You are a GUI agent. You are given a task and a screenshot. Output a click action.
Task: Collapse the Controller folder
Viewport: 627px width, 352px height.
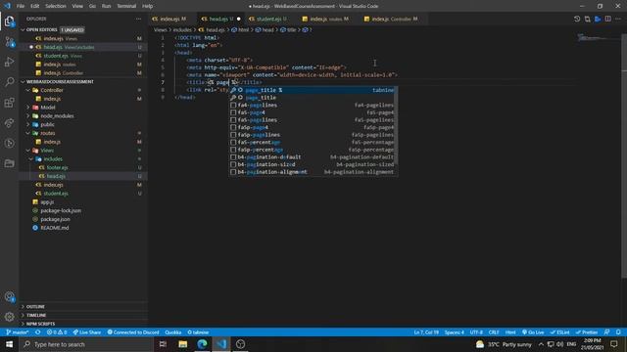[x=28, y=90]
